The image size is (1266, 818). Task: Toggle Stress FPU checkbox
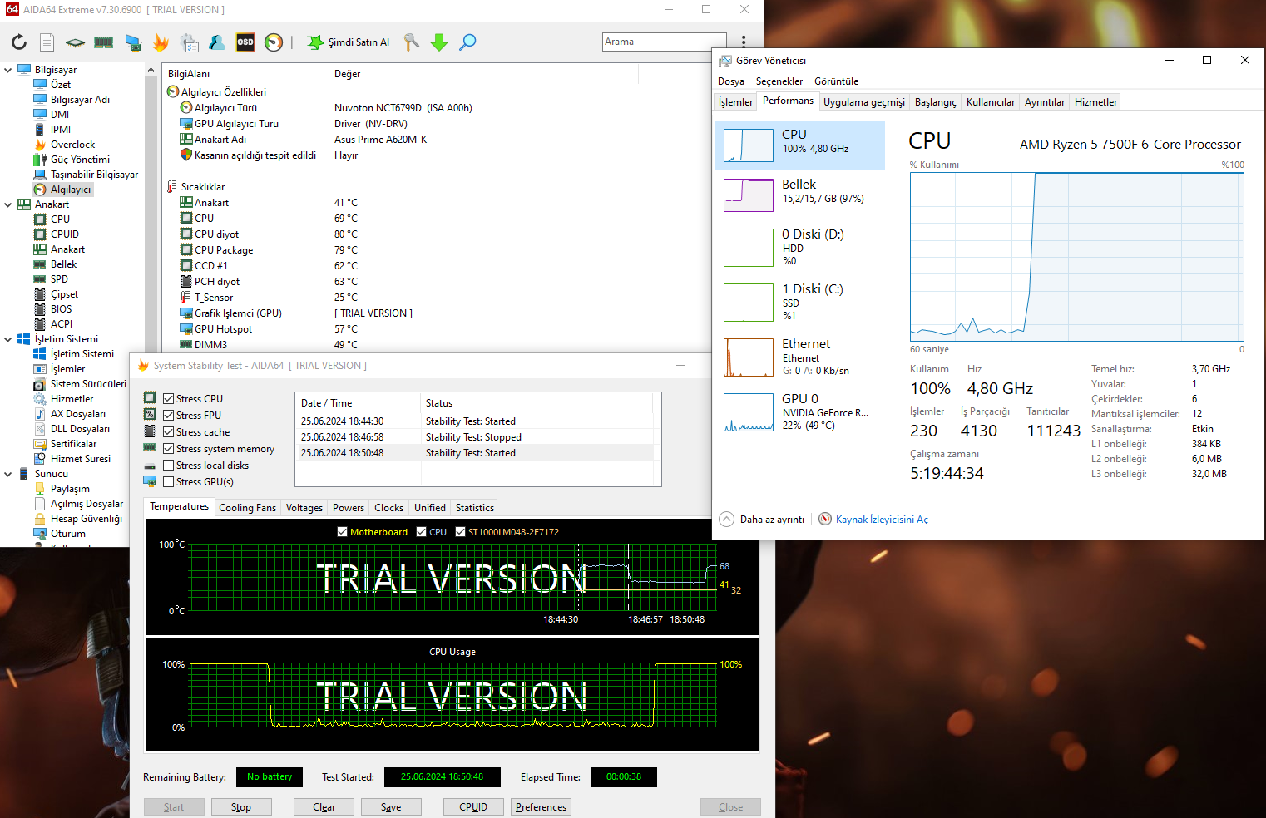[x=168, y=416]
